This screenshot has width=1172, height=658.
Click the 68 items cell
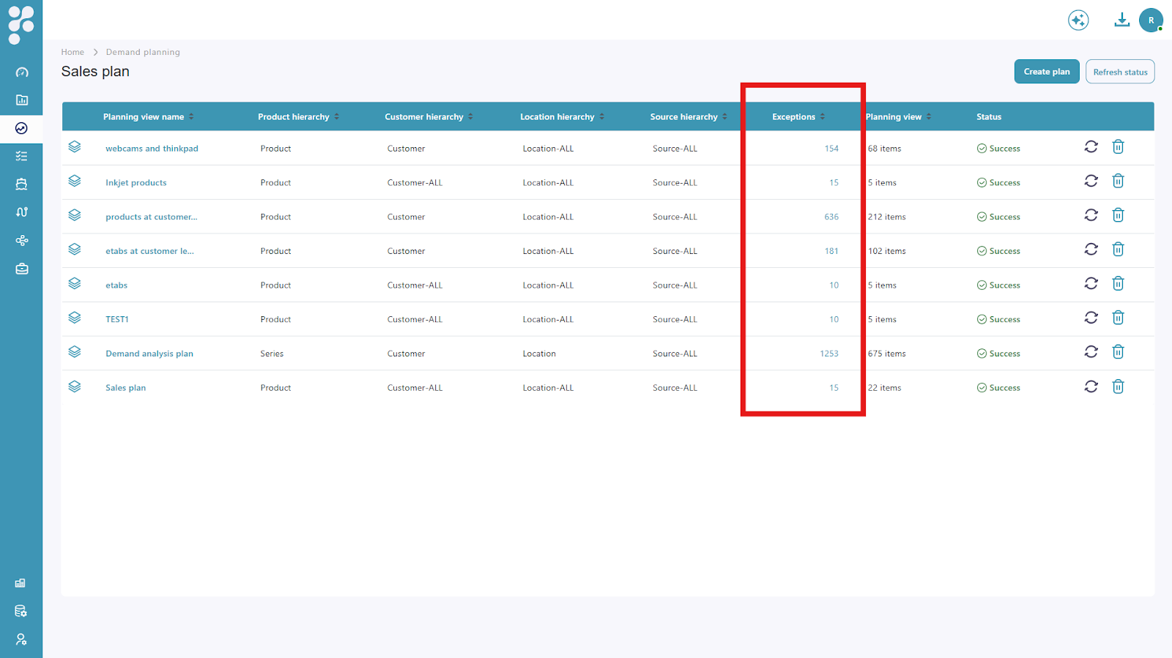tap(884, 149)
